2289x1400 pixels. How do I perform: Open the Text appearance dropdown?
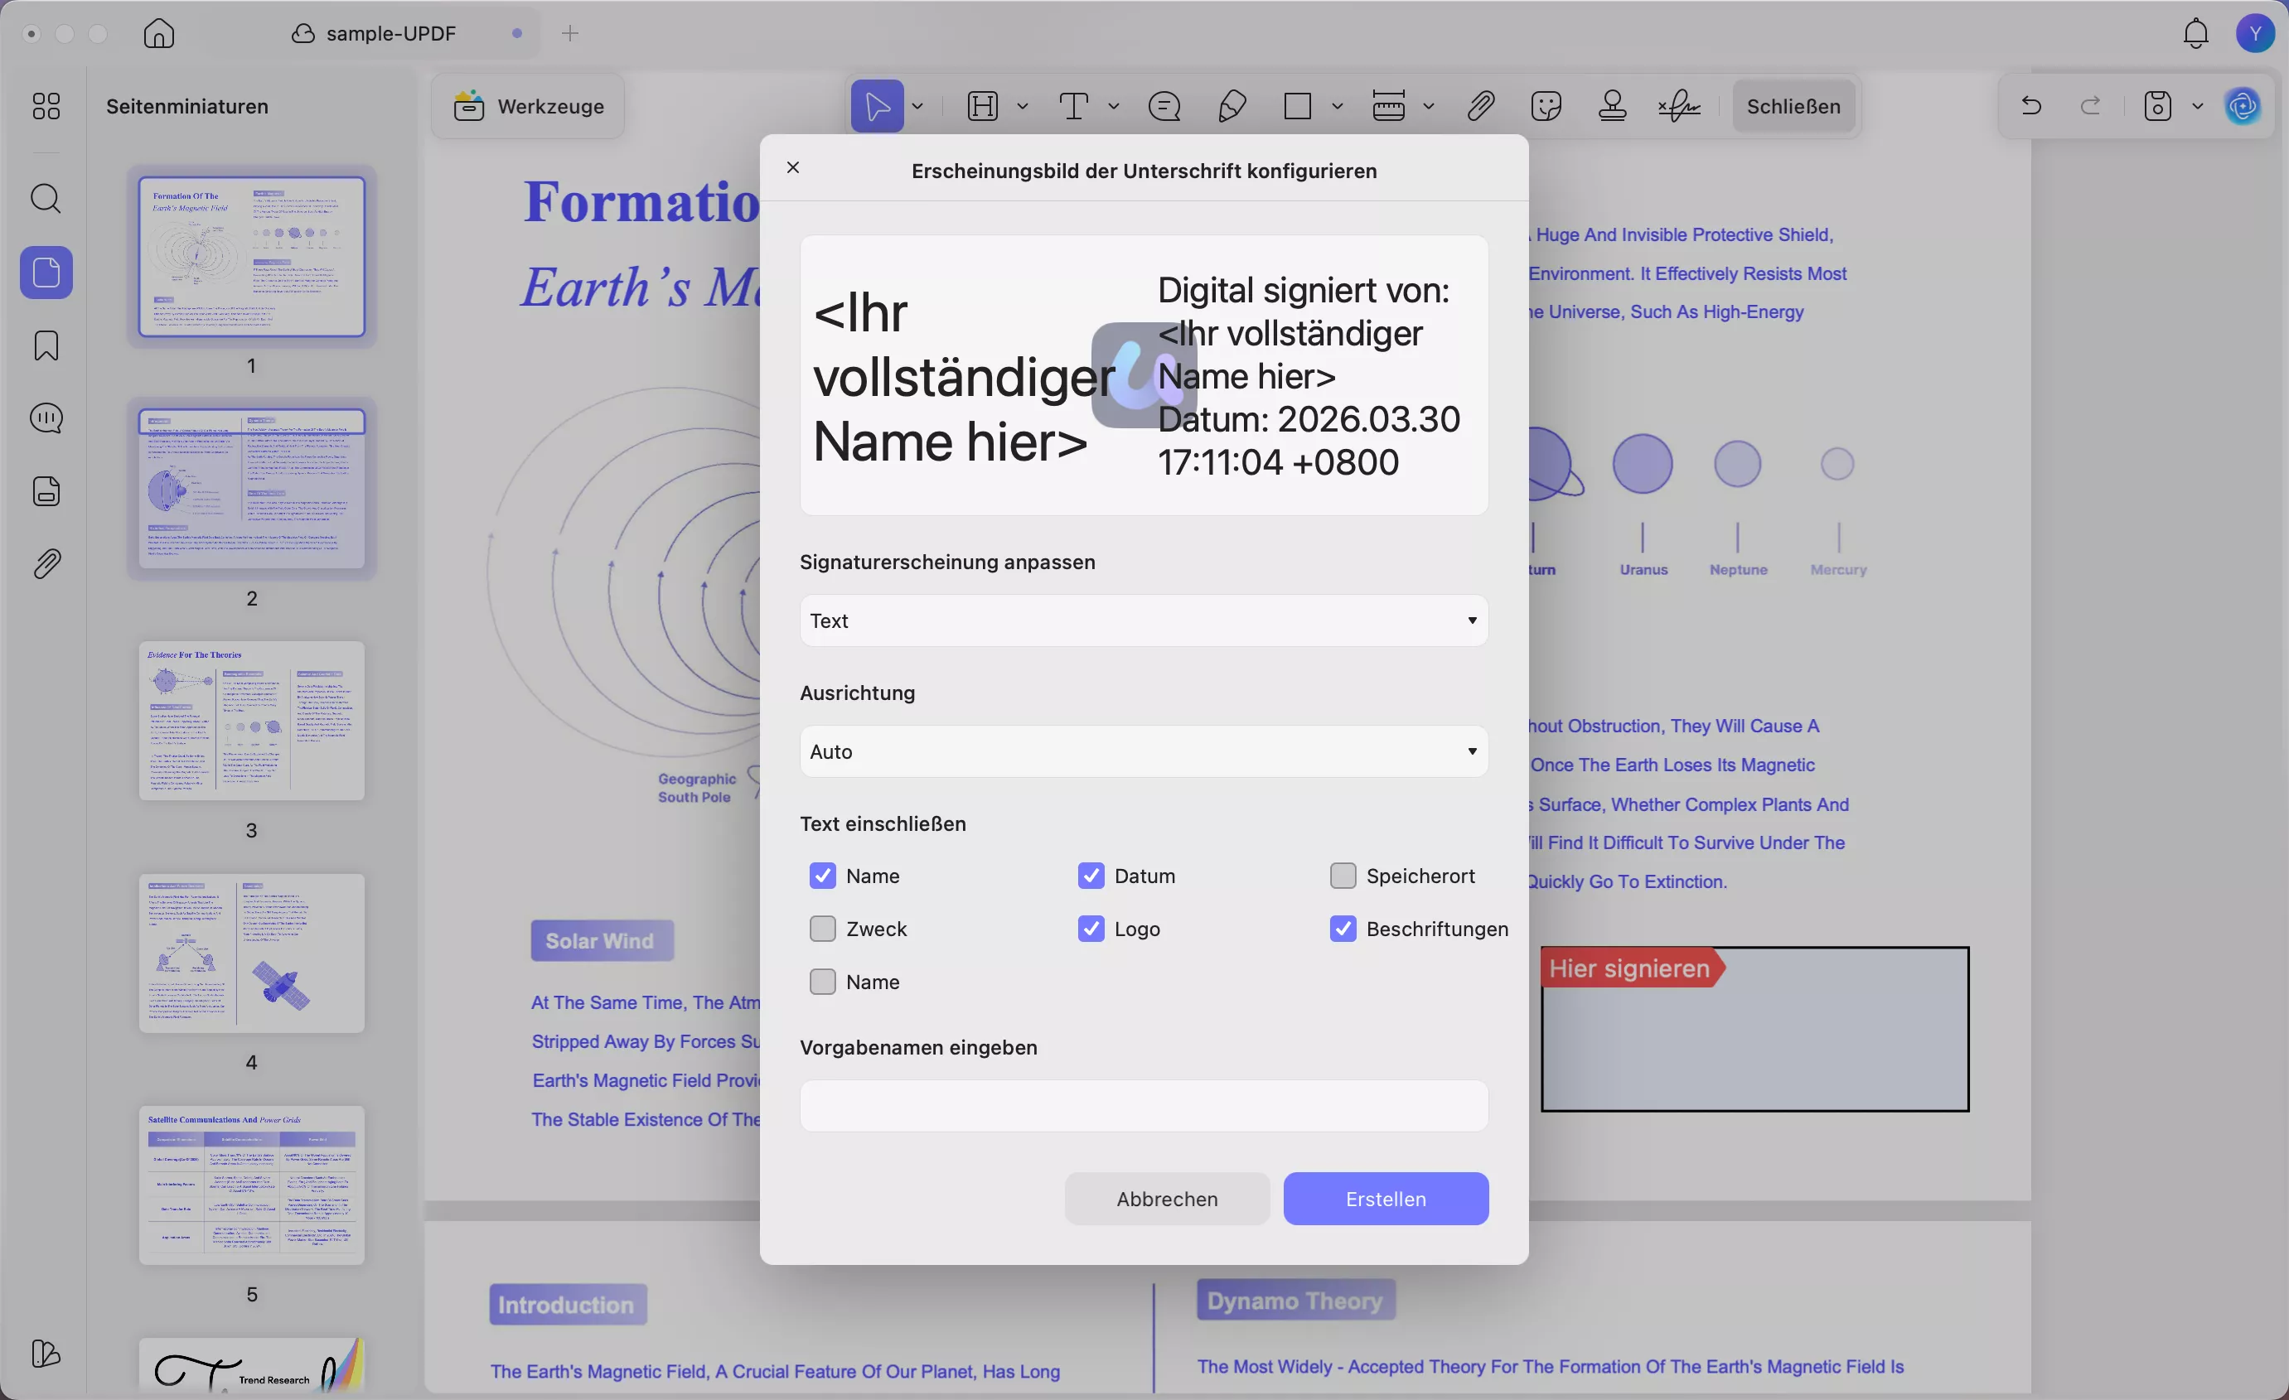point(1143,620)
